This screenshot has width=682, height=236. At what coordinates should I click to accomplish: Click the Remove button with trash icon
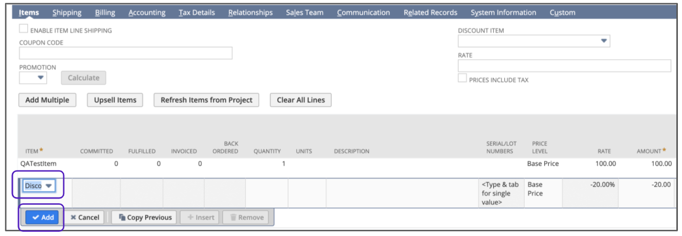(x=246, y=218)
